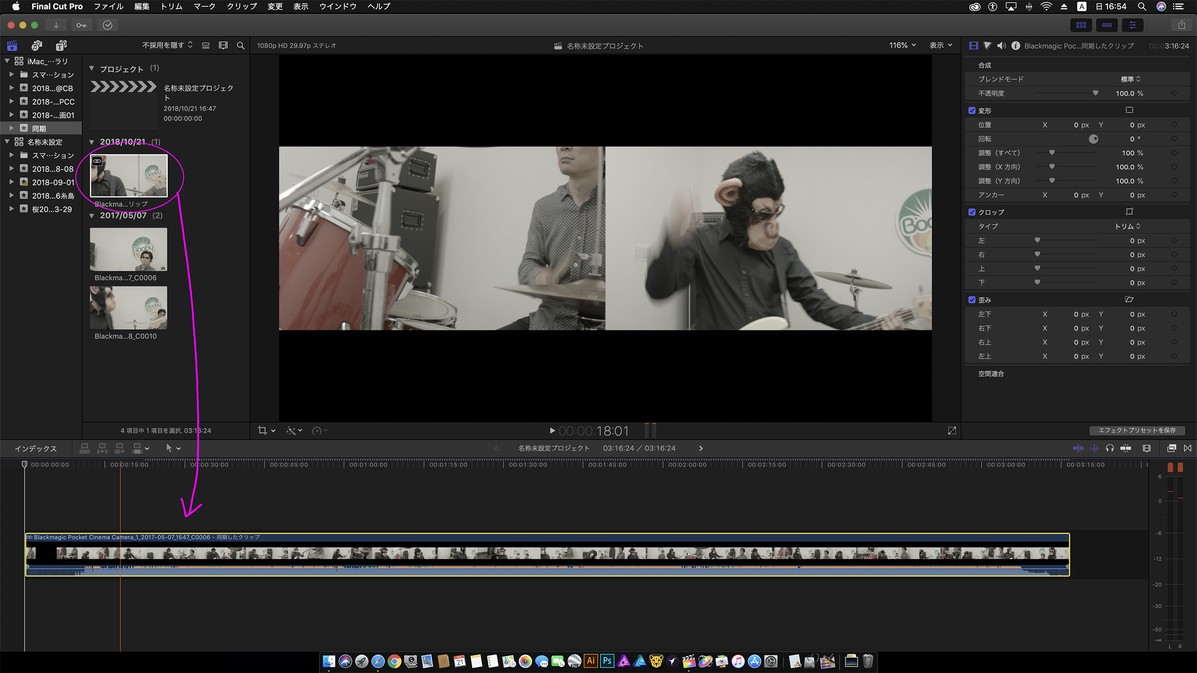The image size is (1197, 673).
Task: Open the keyword editor key icon
Action: tap(81, 25)
